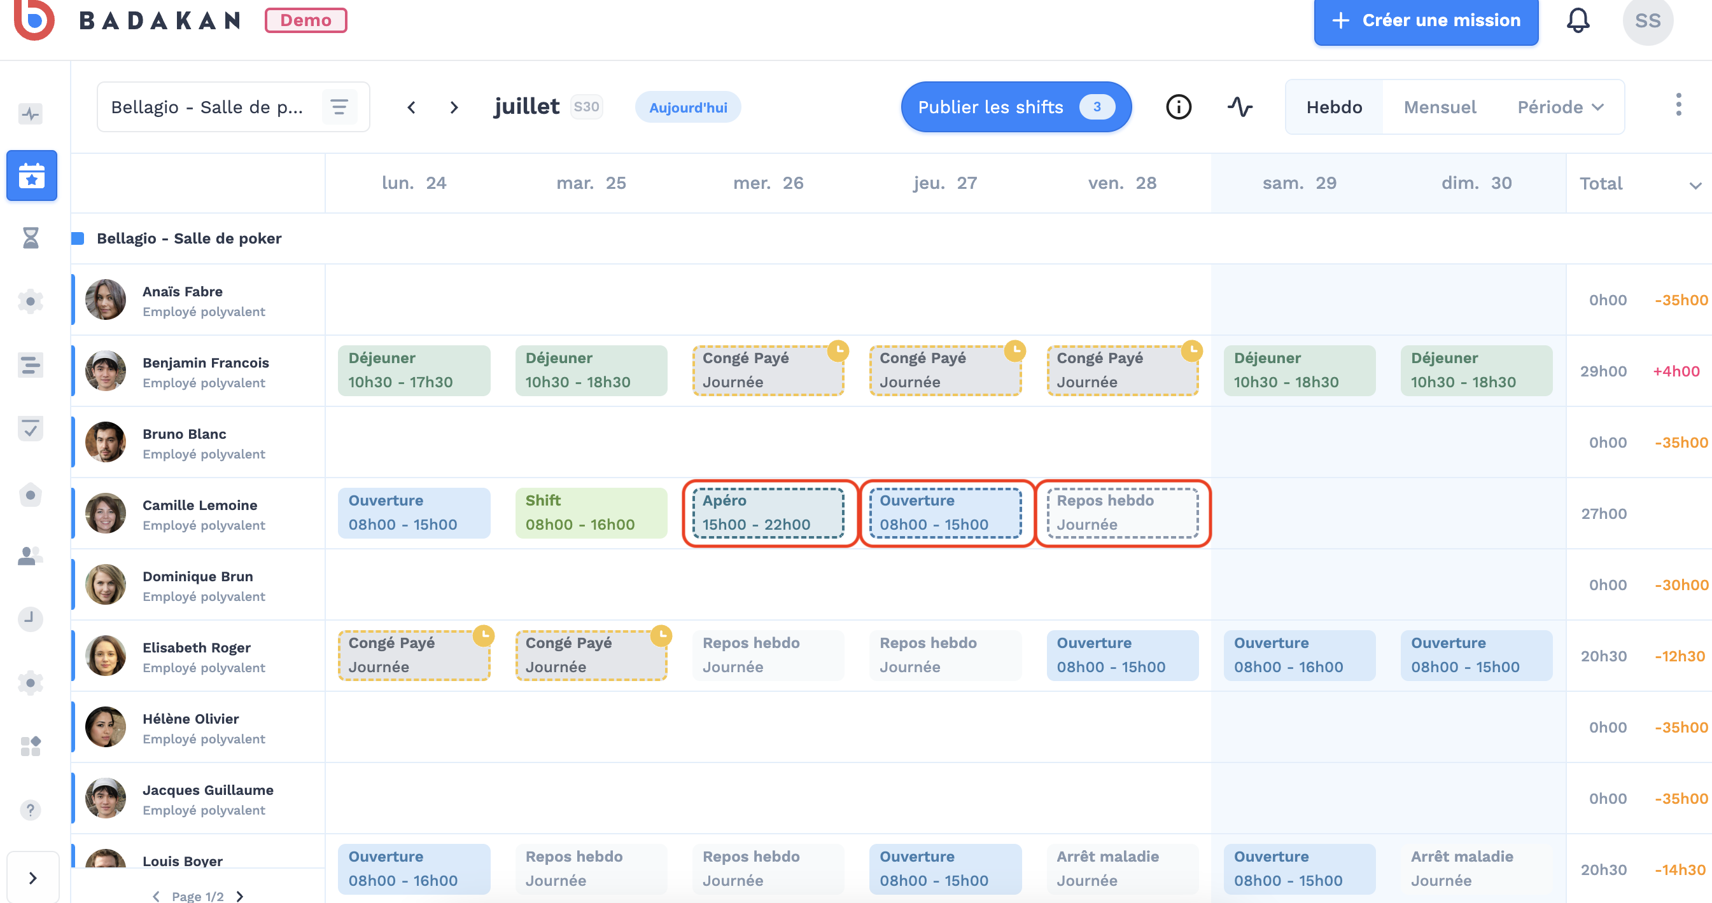Open the checkmark tasks sidebar icon
1712x903 pixels.
coord(31,429)
